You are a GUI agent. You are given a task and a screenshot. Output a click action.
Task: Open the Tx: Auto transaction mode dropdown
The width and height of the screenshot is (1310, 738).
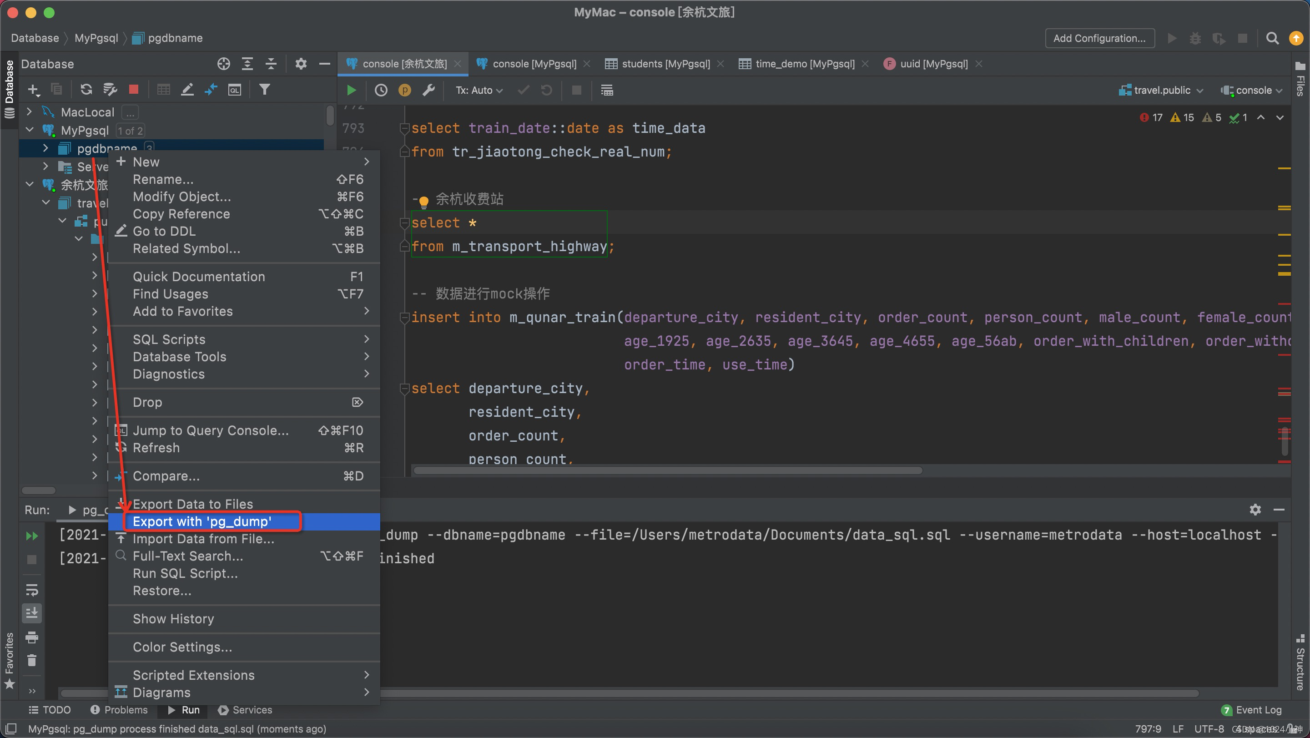pyautogui.click(x=479, y=91)
